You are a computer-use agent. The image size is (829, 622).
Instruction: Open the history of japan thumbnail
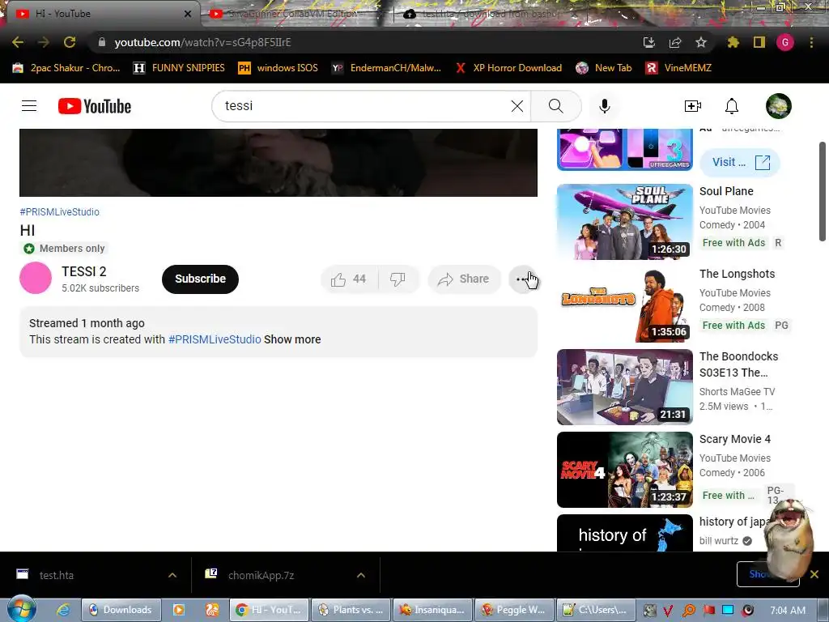[x=624, y=533]
